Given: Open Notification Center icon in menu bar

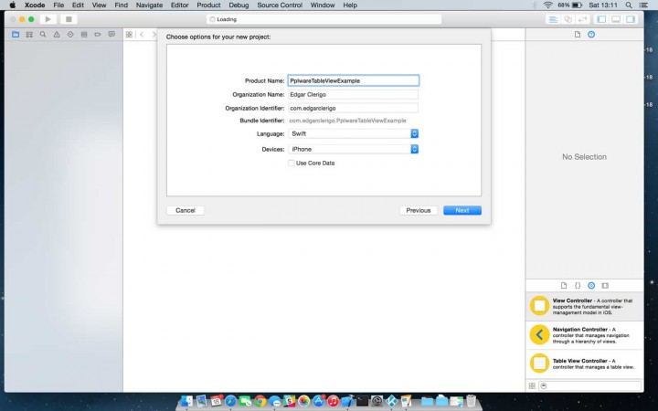Looking at the screenshot, I should 642,5.
